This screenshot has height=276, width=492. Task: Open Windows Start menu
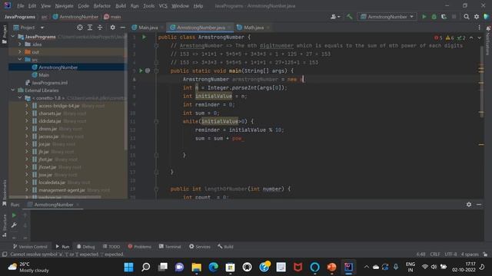(128, 267)
